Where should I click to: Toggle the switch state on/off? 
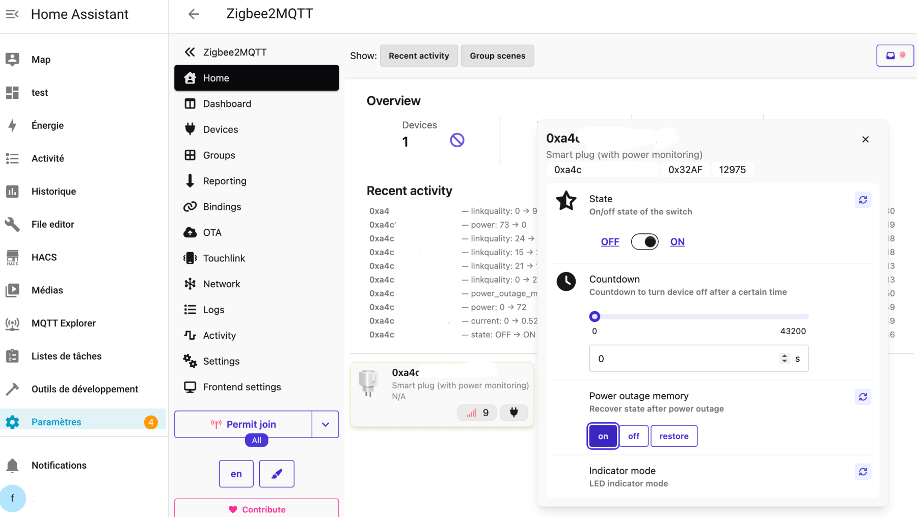pyautogui.click(x=644, y=242)
